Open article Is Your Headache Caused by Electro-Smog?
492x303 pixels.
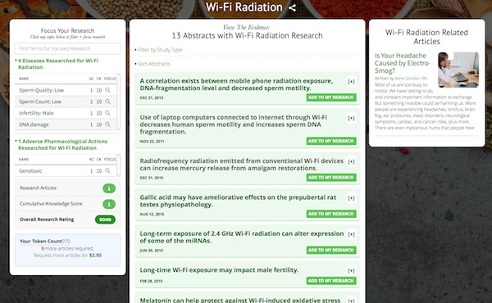point(403,63)
